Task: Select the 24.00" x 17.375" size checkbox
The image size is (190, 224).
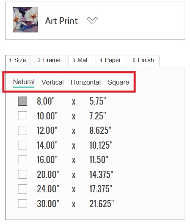Action: click(22, 189)
